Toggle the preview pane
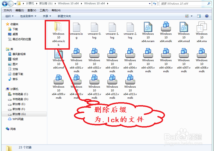This screenshot has height=151, width=214. pyautogui.click(x=199, y=16)
